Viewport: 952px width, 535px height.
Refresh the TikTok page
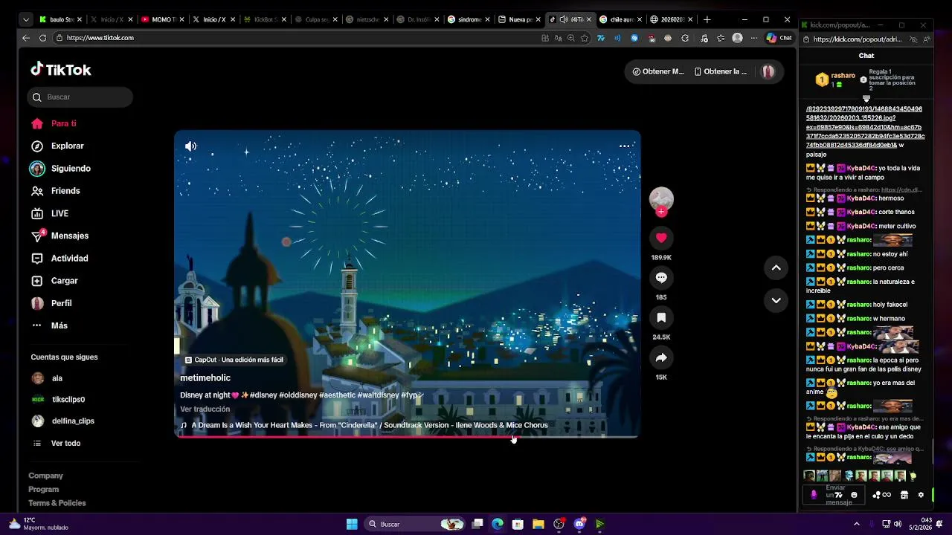[x=42, y=38]
